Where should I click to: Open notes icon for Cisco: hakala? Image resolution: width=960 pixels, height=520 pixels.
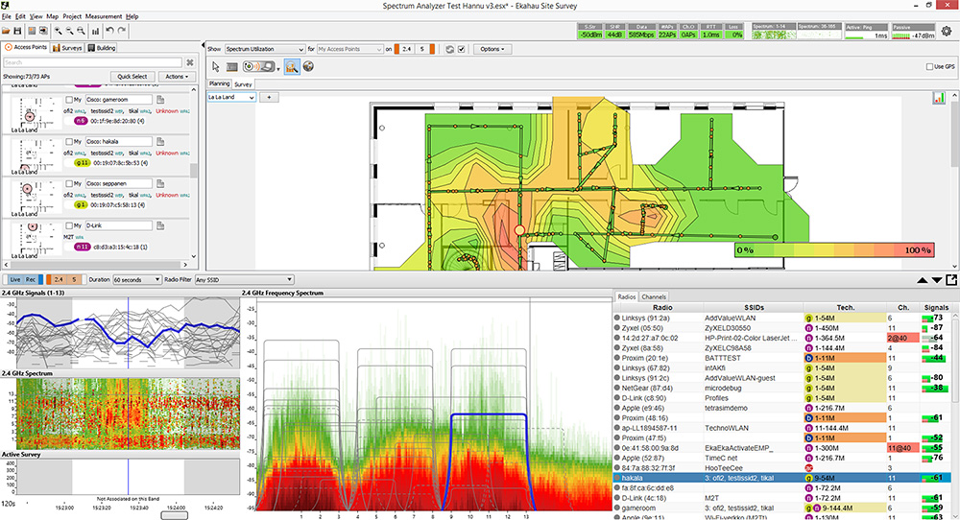click(160, 141)
